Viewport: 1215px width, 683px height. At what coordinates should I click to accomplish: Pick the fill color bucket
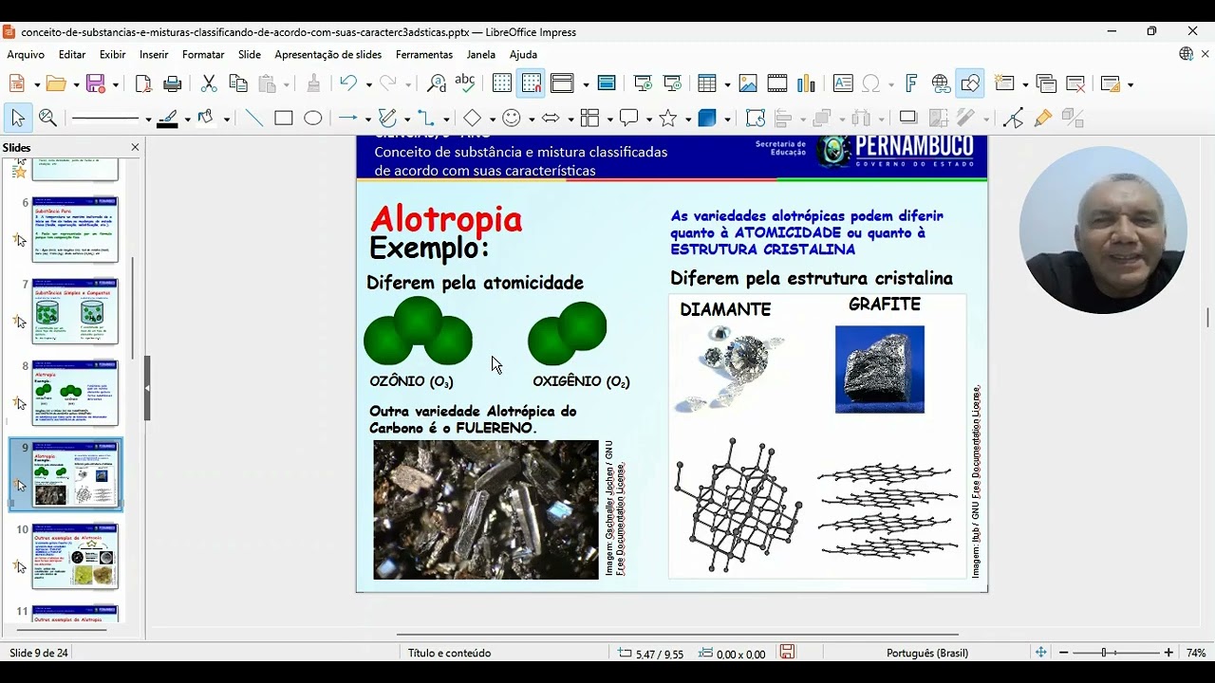coord(206,119)
